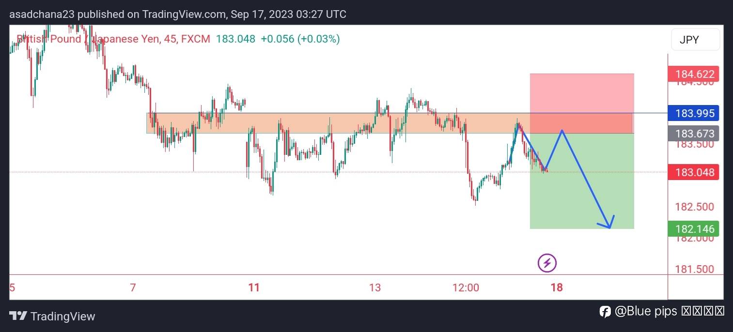The image size is (733, 332).
Task: Click the Facebook icon beside Blue pips
Action: [605, 312]
